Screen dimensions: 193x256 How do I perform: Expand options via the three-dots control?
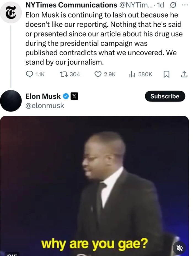coord(185,4)
